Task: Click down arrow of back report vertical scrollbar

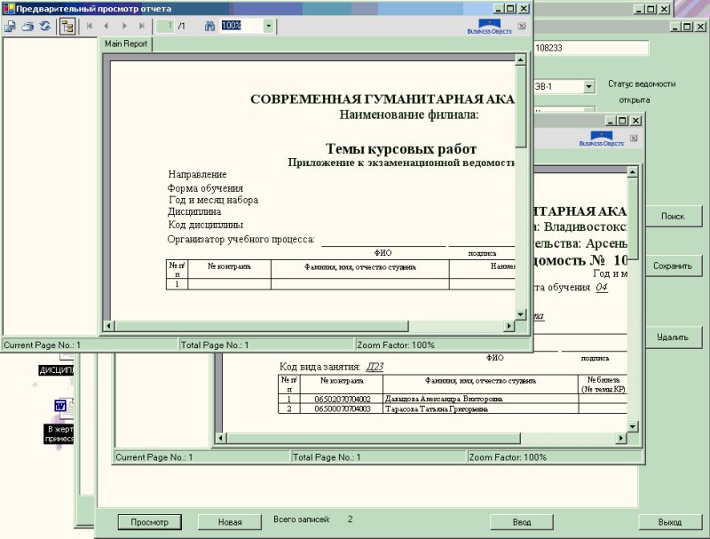Action: 633,426
